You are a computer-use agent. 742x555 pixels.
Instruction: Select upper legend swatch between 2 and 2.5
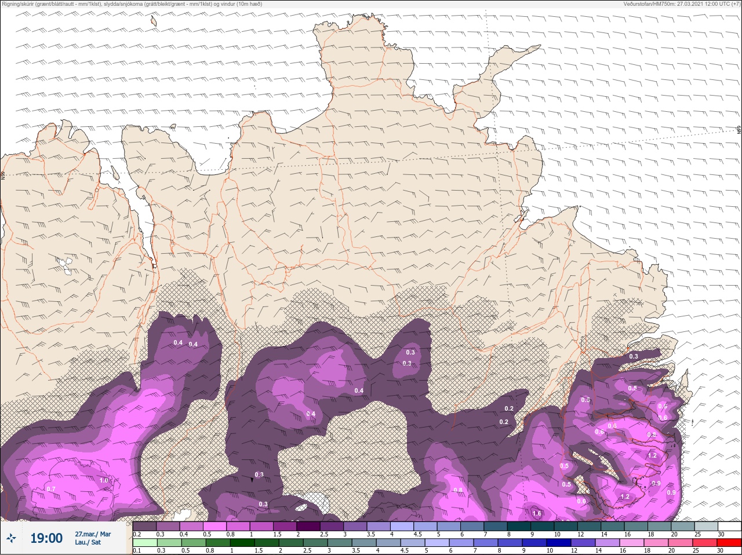pos(308,526)
